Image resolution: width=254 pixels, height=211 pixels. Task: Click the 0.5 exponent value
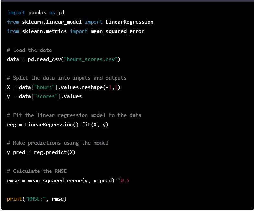pyautogui.click(x=125, y=181)
